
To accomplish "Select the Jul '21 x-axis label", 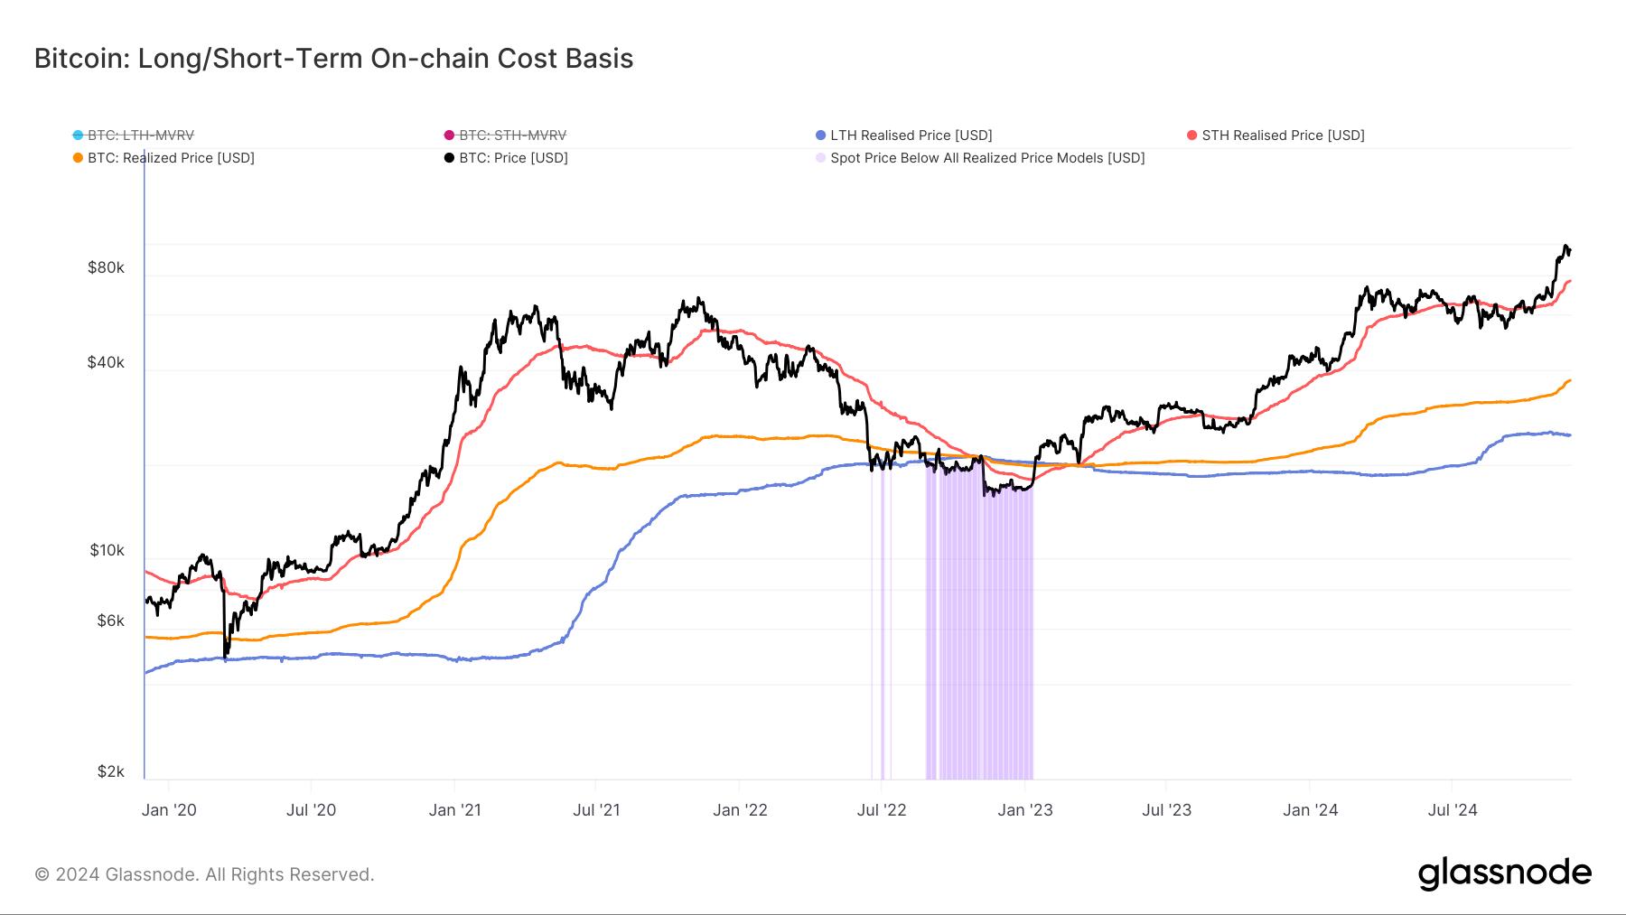I will pyautogui.click(x=596, y=809).
